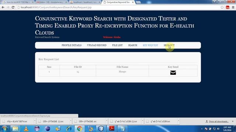Open UPLOAD RECORD menu item
Viewport: 236px width, 132px height.
click(97, 45)
